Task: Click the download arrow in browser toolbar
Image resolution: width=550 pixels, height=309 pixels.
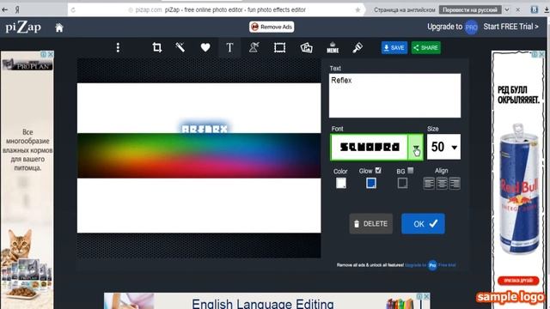Action: click(547, 9)
